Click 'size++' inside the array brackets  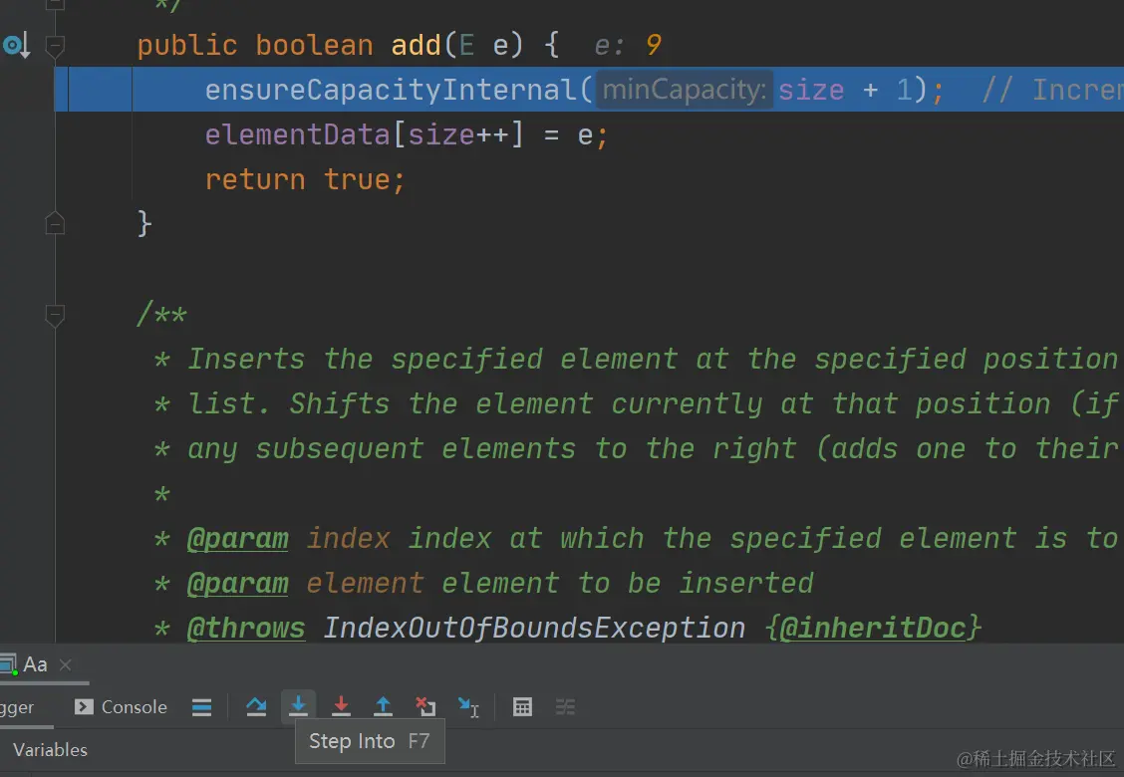[458, 135]
